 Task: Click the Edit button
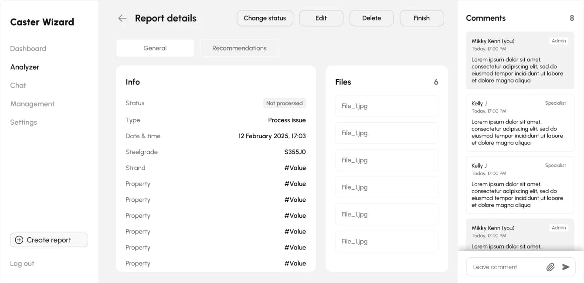(x=321, y=18)
